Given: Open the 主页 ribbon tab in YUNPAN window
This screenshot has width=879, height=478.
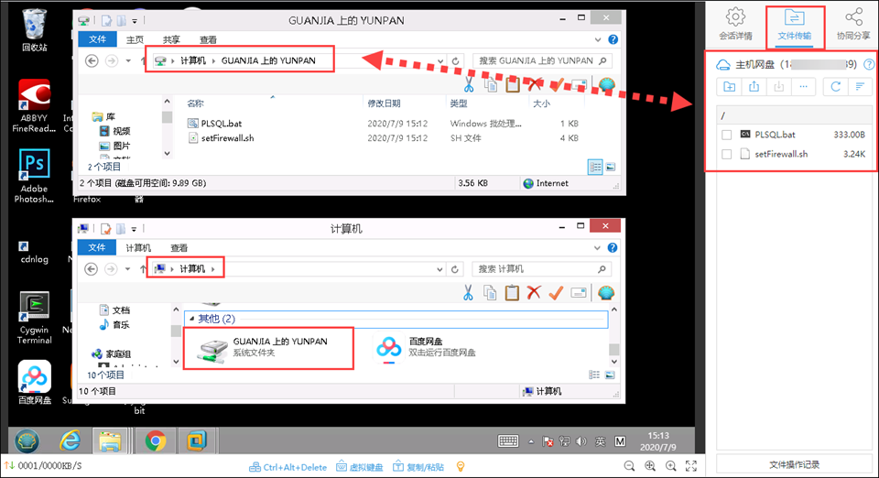Looking at the screenshot, I should point(135,39).
